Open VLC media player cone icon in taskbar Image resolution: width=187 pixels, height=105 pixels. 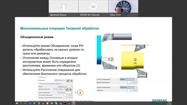[x=43, y=103]
